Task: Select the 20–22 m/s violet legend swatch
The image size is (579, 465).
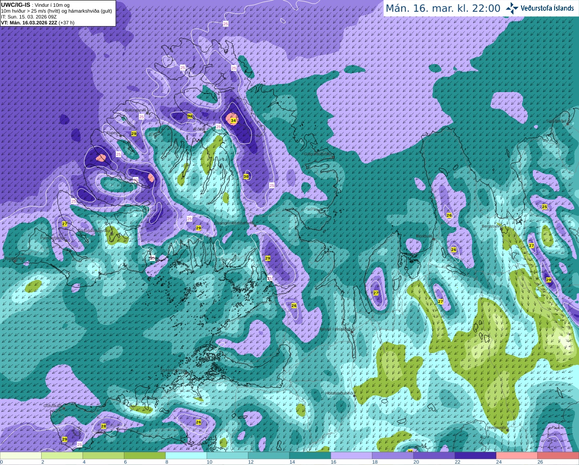Action: coord(434,456)
